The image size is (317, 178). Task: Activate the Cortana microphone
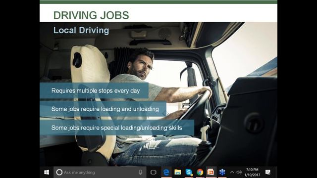point(140,172)
